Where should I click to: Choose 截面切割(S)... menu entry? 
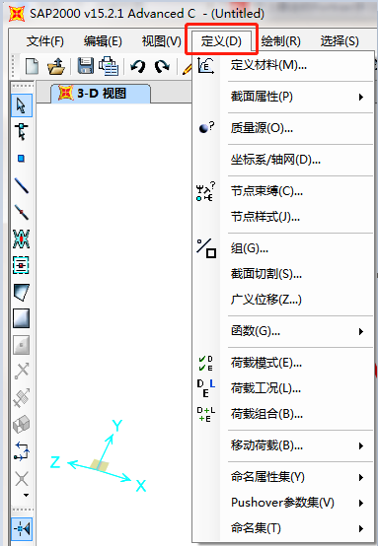(x=283, y=274)
